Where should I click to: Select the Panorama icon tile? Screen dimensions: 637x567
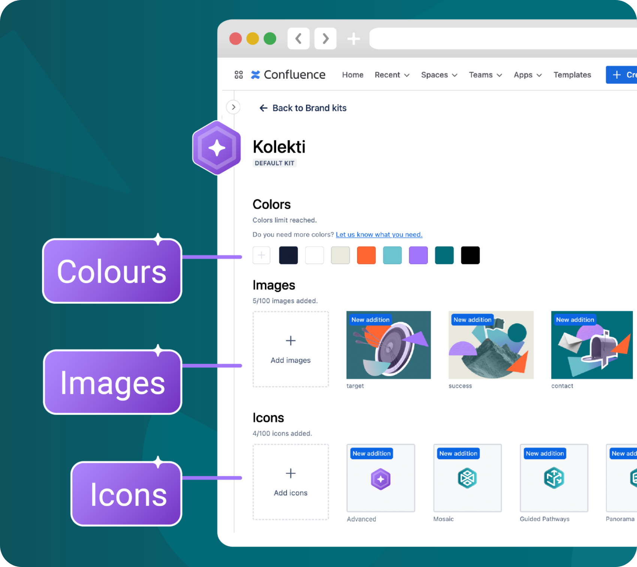(x=622, y=478)
